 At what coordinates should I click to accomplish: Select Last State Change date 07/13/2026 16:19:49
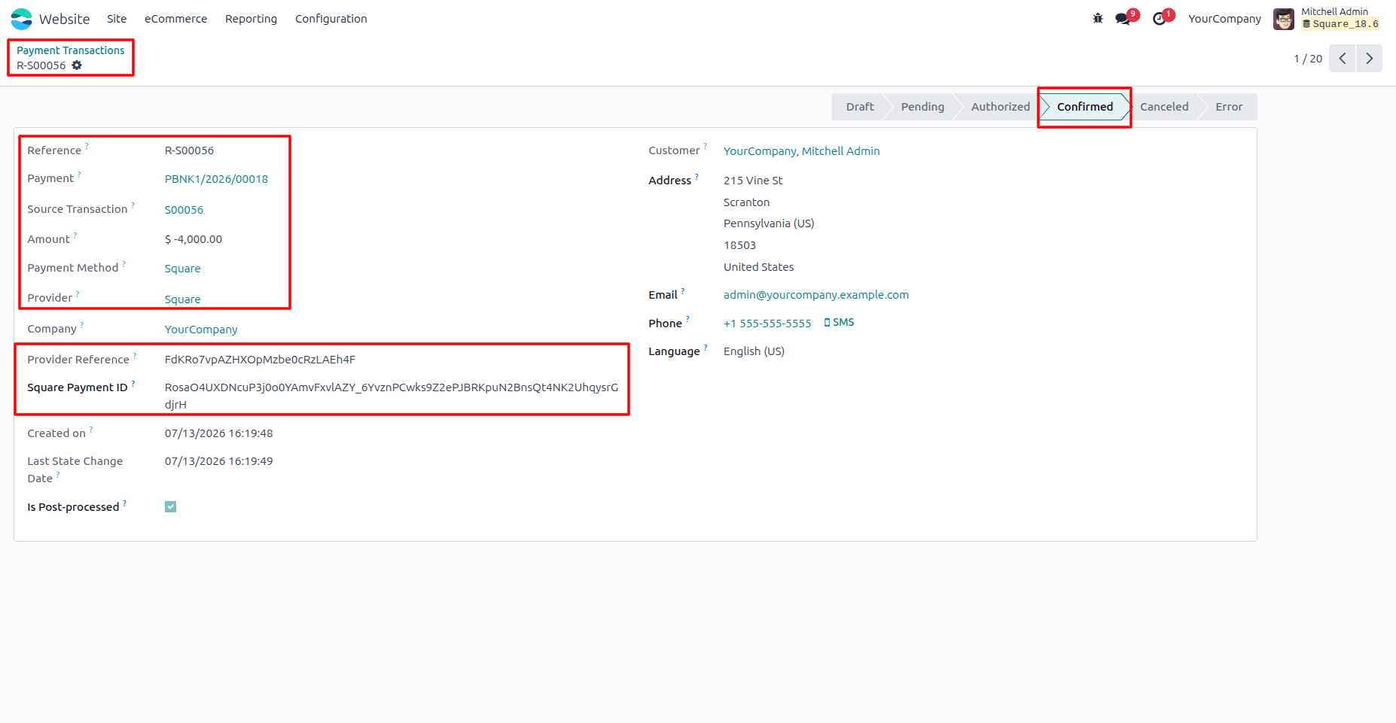point(219,461)
